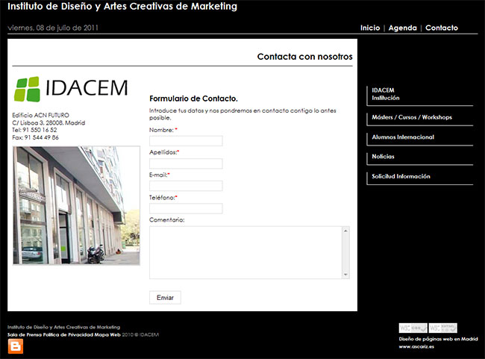Click into the Apellidos text field
This screenshot has width=485, height=359.
coord(186,163)
